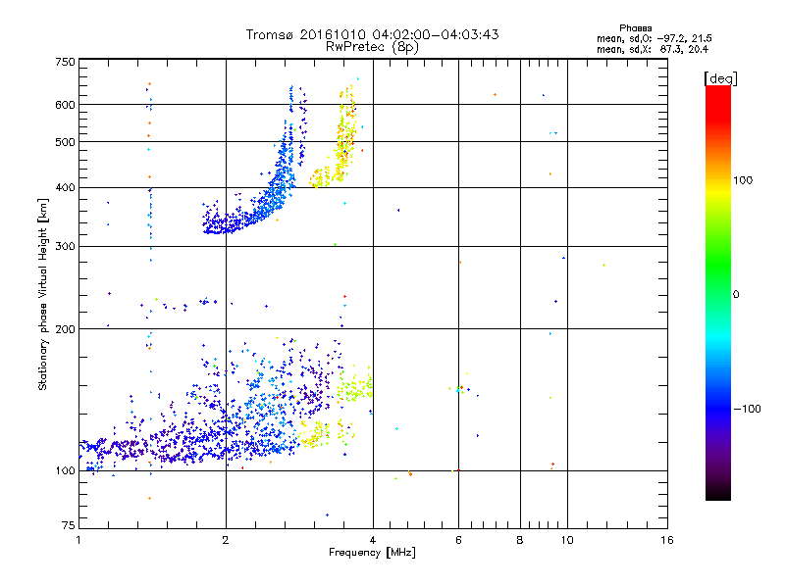Click y-axis tick label "750"
This screenshot has height=588, width=785.
coord(65,62)
